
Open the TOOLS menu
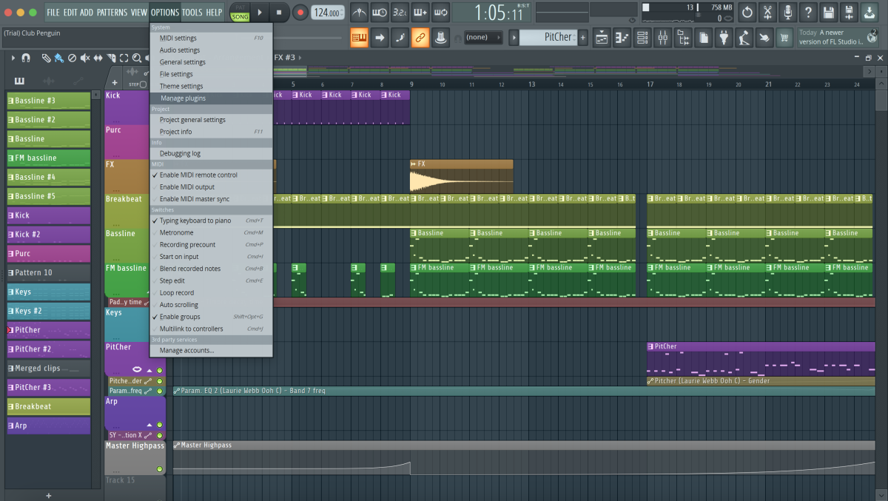192,12
